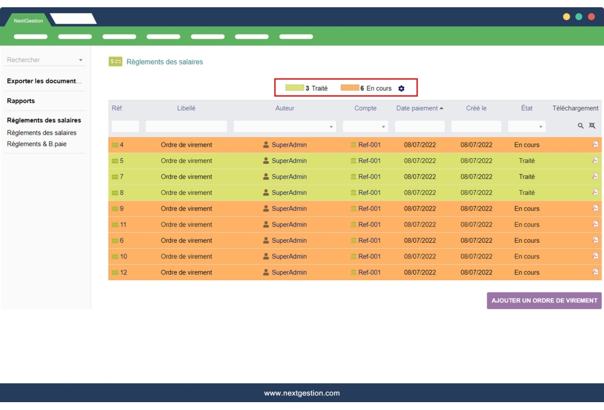Click Ajouter un ordre de virement button
The width and height of the screenshot is (604, 410).
pyautogui.click(x=544, y=301)
